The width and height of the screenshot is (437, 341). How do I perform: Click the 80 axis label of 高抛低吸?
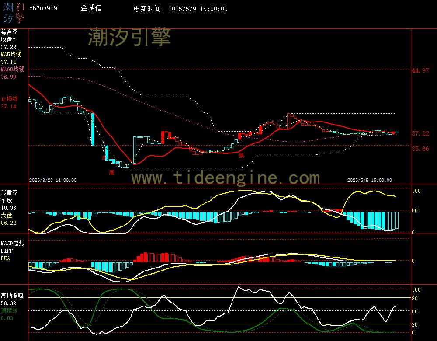[415, 299]
